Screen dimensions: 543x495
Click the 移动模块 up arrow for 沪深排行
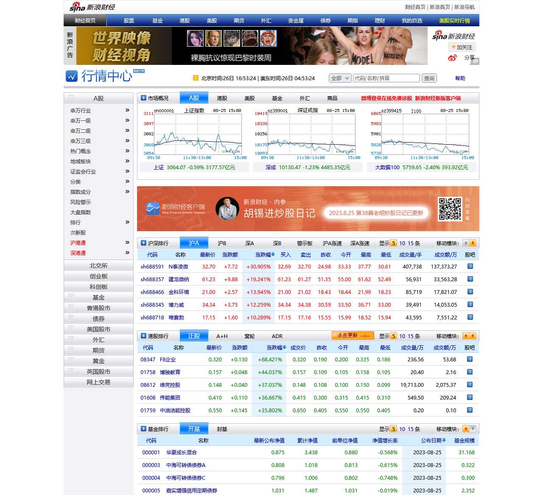(x=466, y=243)
